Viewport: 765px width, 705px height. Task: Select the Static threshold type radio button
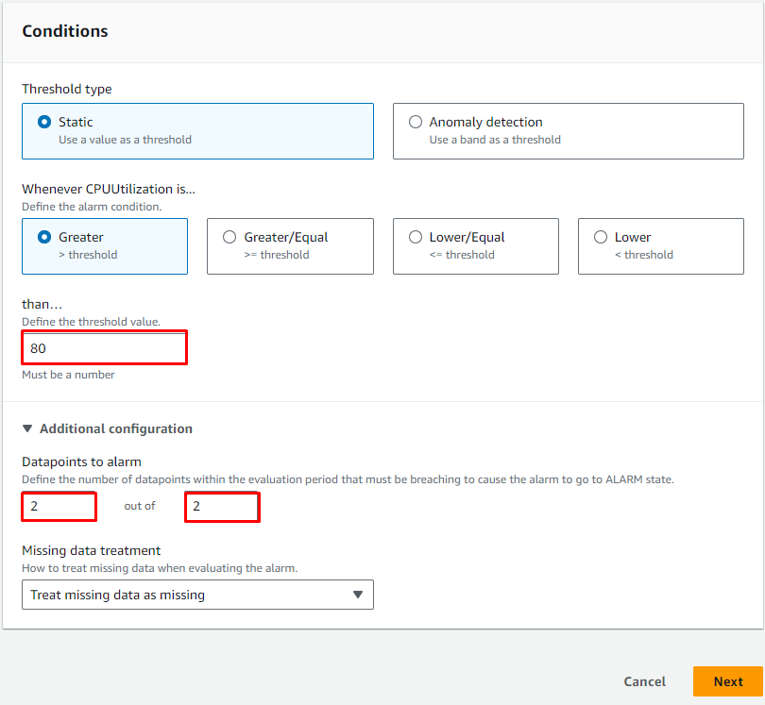(x=43, y=122)
